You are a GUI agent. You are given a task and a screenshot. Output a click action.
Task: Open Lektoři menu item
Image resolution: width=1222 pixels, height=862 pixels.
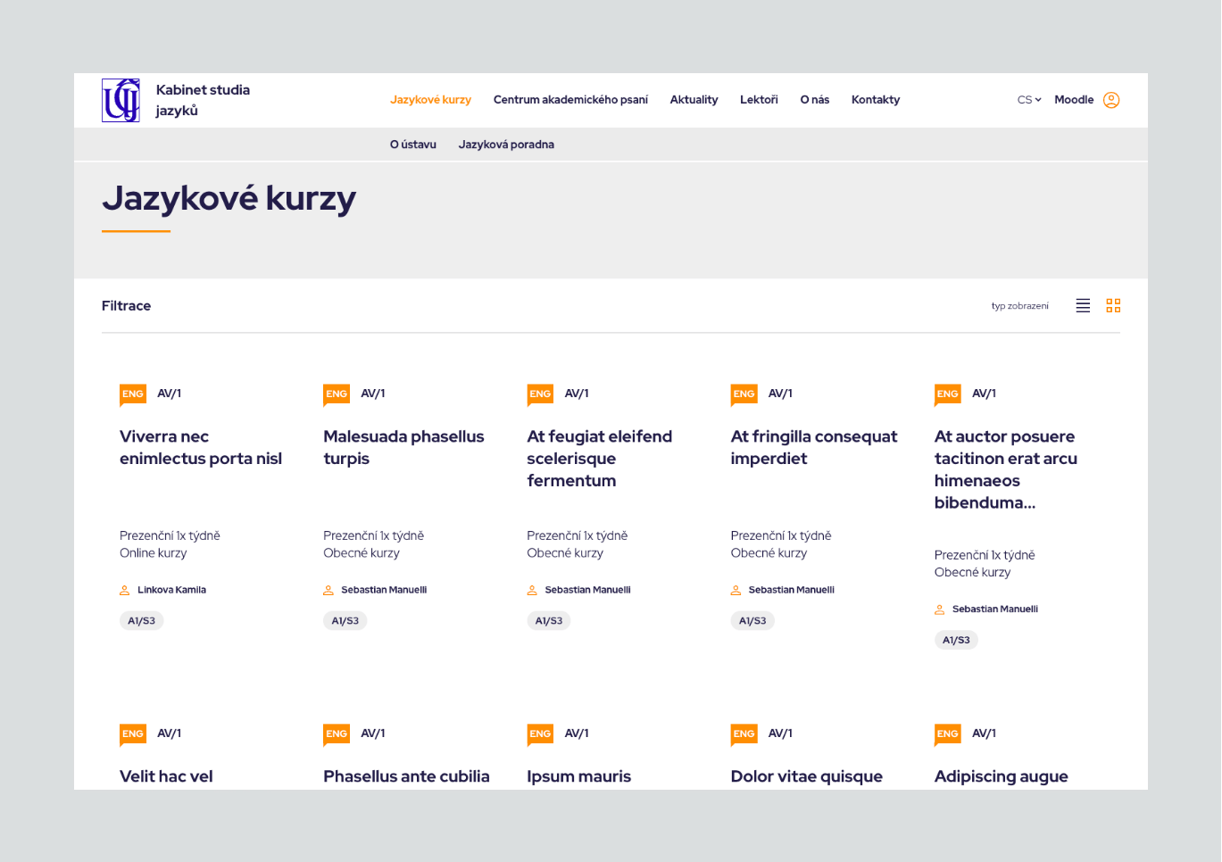coord(759,100)
